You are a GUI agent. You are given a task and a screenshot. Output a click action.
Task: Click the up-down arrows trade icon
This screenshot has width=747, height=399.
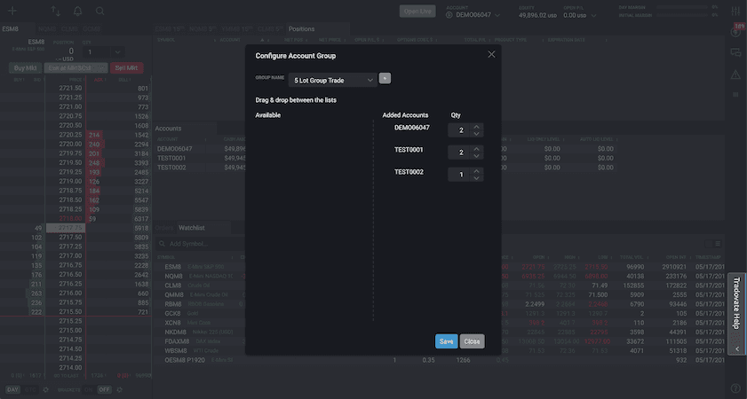coord(56,12)
